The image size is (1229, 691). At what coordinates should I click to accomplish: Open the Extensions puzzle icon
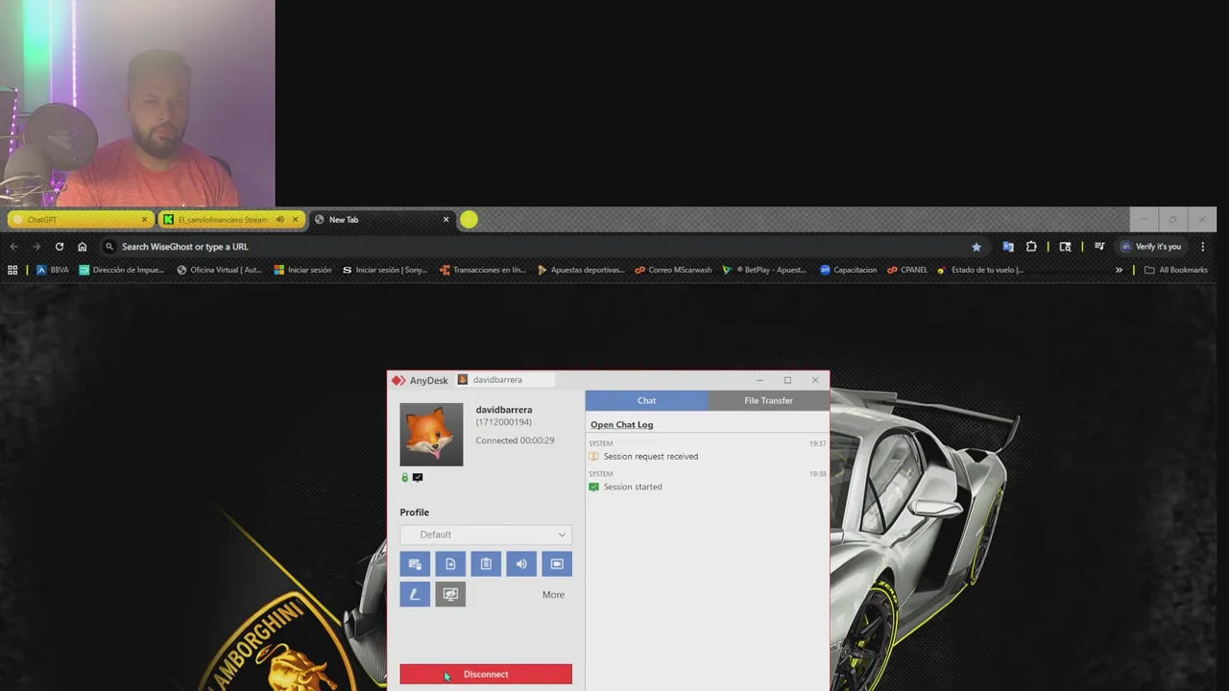[1031, 247]
